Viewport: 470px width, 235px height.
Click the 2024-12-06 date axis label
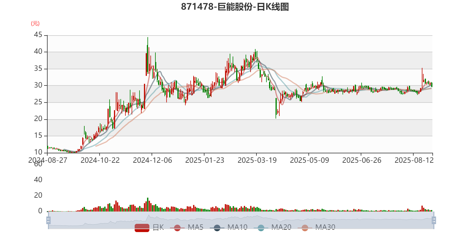point(152,160)
